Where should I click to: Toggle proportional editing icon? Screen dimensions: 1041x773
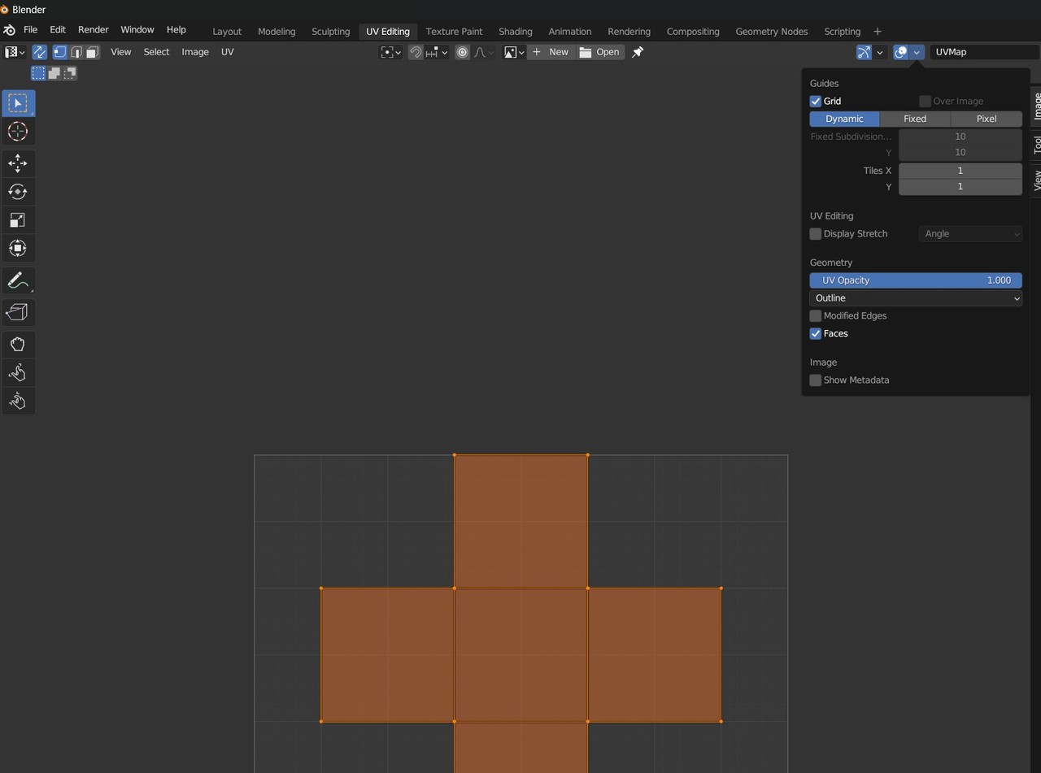pyautogui.click(x=463, y=52)
